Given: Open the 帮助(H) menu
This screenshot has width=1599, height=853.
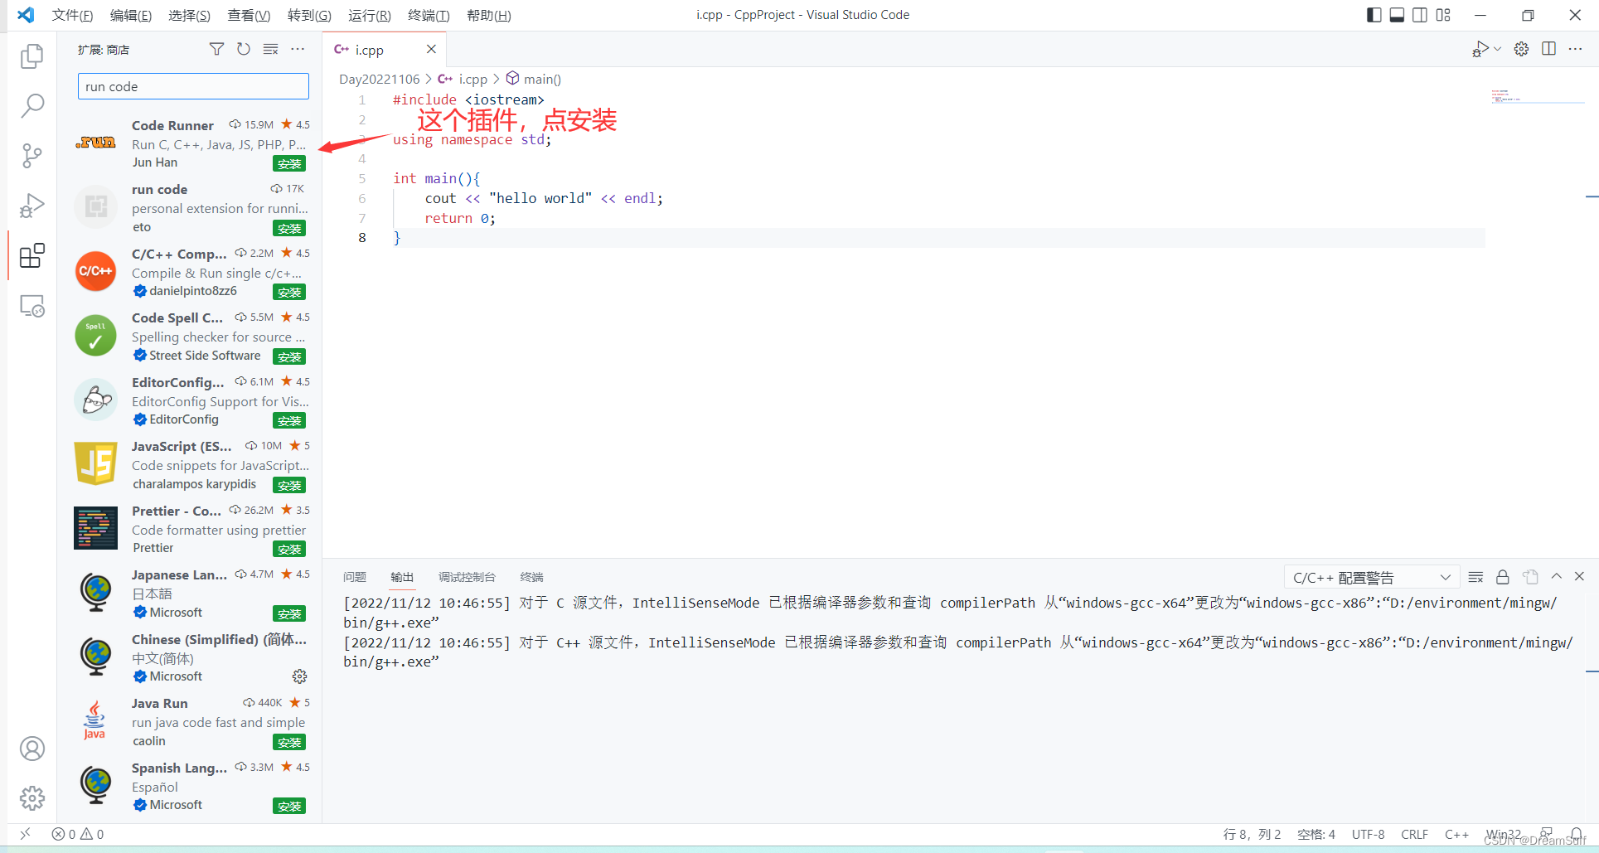Looking at the screenshot, I should [x=488, y=15].
